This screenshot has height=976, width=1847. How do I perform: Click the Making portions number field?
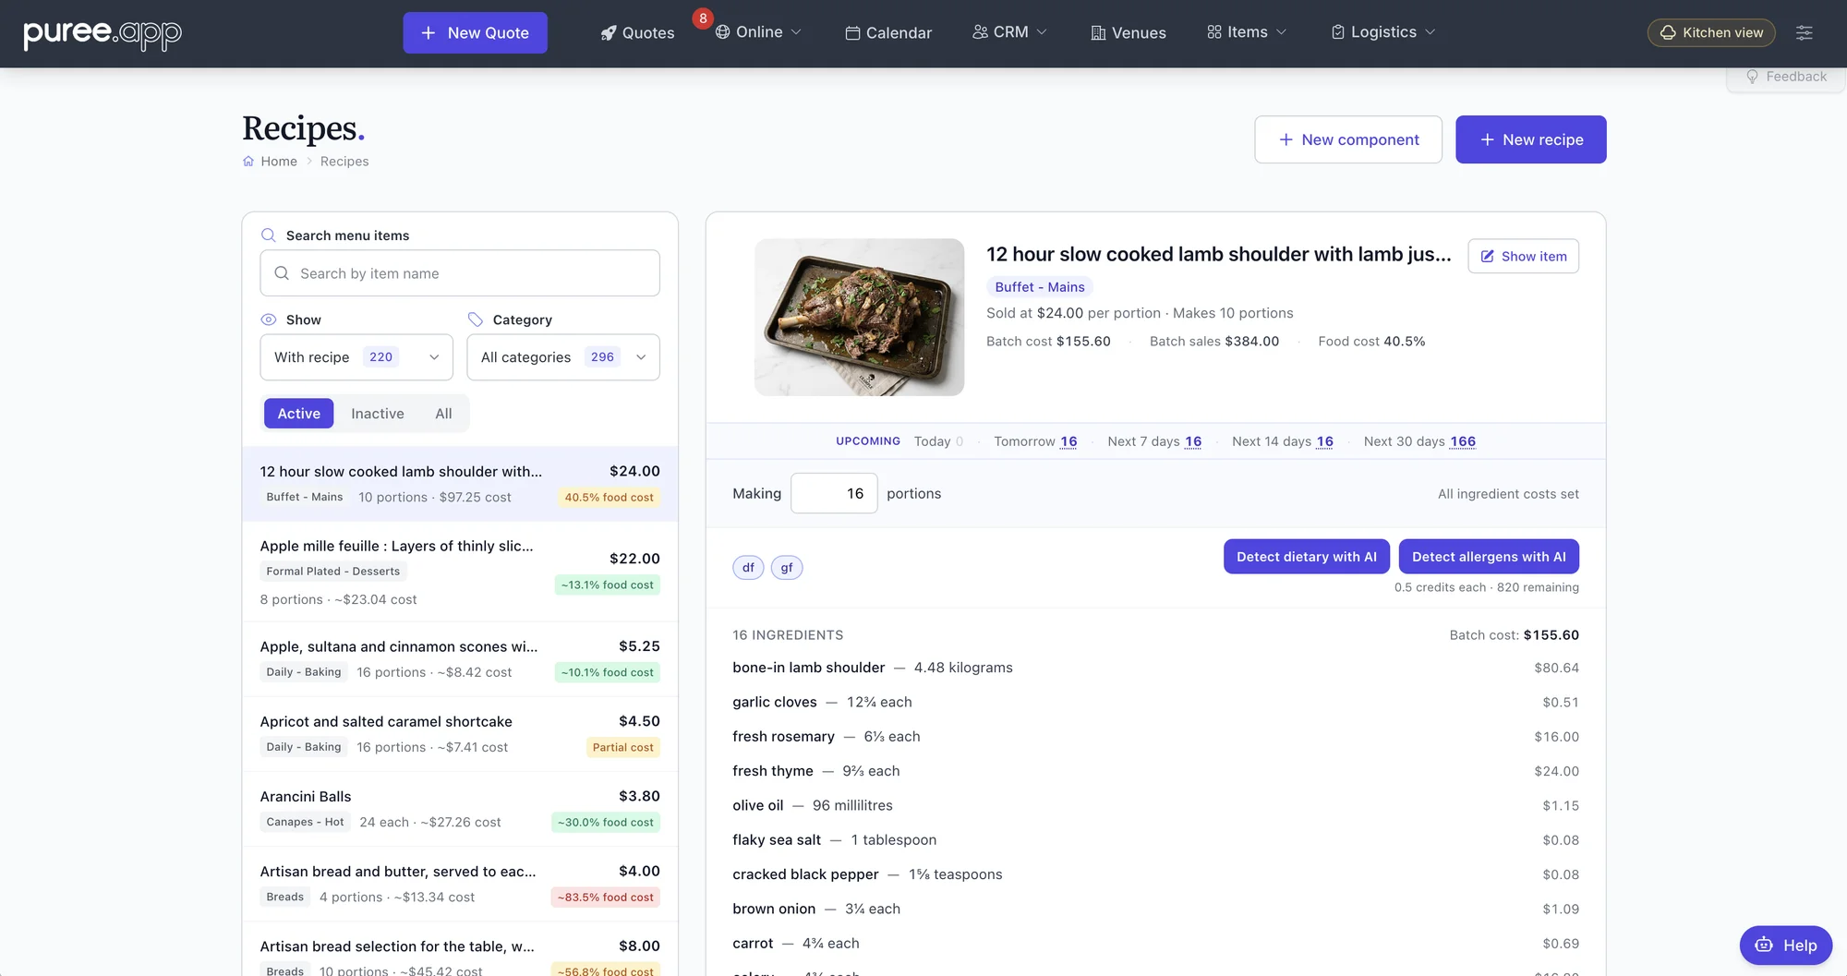tap(834, 494)
